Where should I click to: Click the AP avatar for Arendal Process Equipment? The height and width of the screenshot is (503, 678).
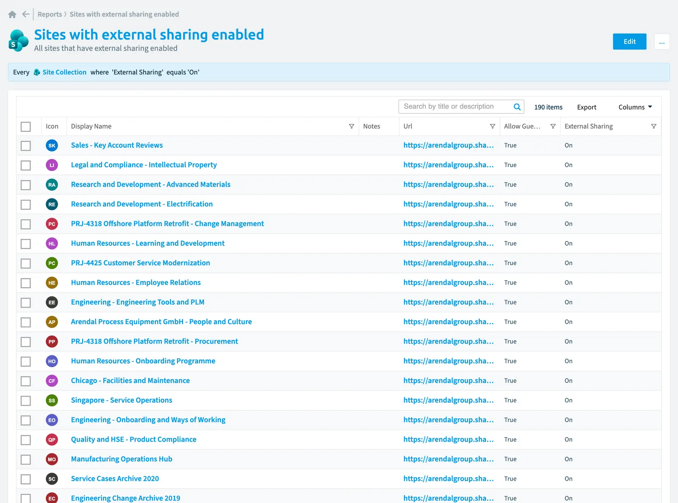click(52, 322)
